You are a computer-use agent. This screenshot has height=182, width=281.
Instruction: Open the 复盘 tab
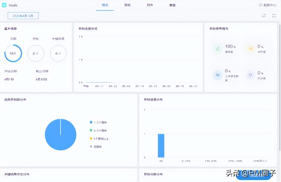pyautogui.click(x=172, y=5)
